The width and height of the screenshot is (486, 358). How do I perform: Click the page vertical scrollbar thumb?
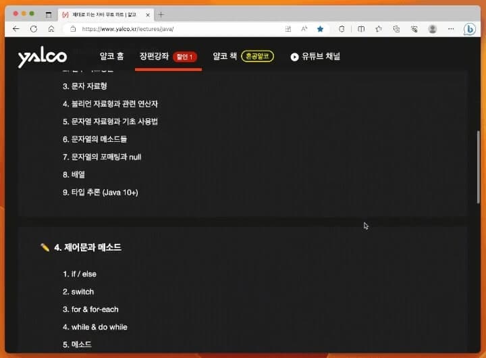point(479,168)
